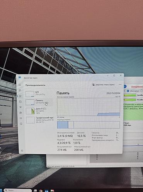Open Task Manager settings gear icon

click(22, 150)
